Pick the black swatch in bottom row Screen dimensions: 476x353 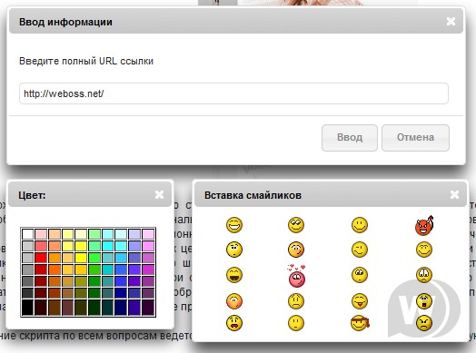pos(27,308)
